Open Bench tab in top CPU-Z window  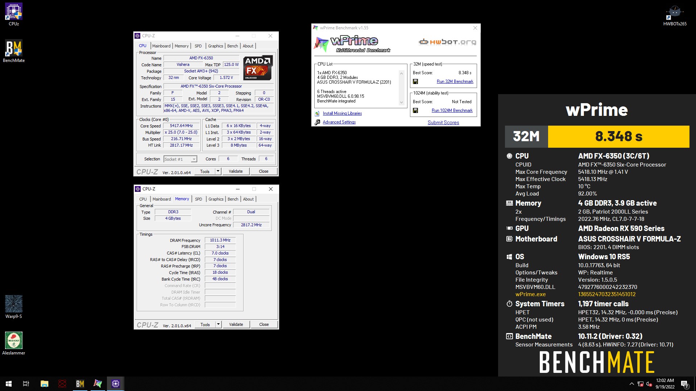click(x=232, y=46)
